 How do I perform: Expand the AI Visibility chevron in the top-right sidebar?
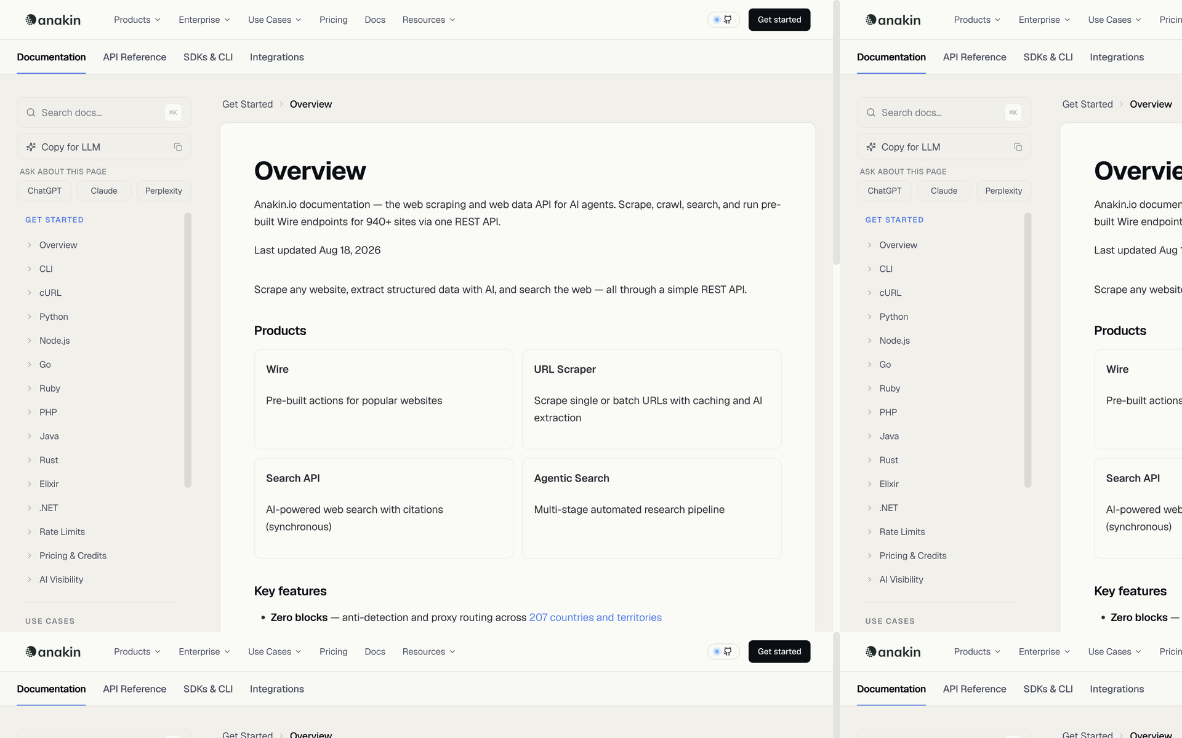[x=869, y=580]
